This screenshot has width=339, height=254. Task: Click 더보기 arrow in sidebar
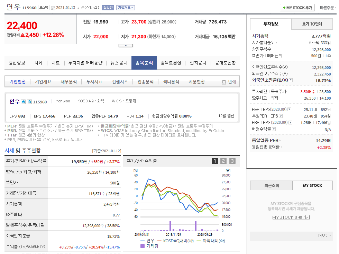(324, 236)
